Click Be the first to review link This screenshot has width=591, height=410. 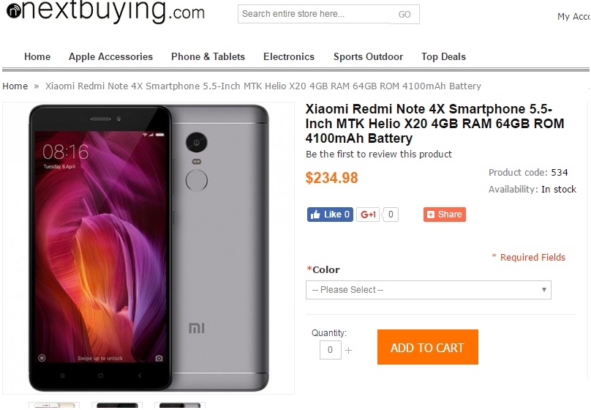click(379, 154)
